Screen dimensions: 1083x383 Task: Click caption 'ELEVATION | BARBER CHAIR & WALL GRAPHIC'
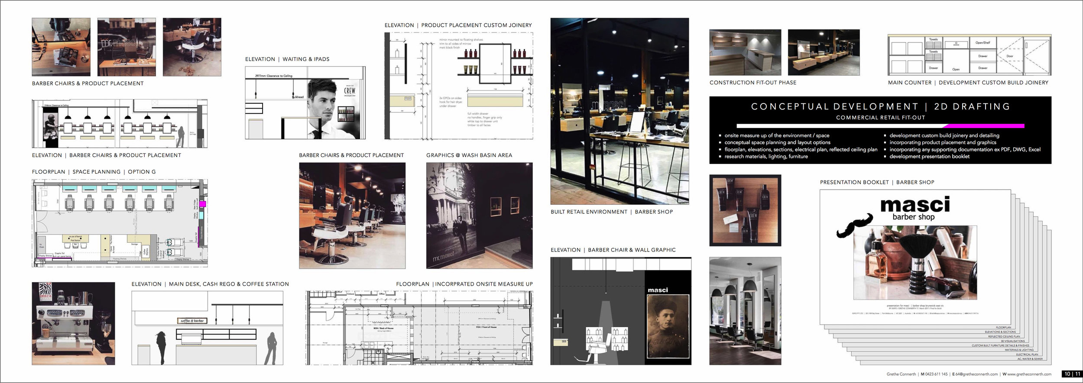pos(613,250)
